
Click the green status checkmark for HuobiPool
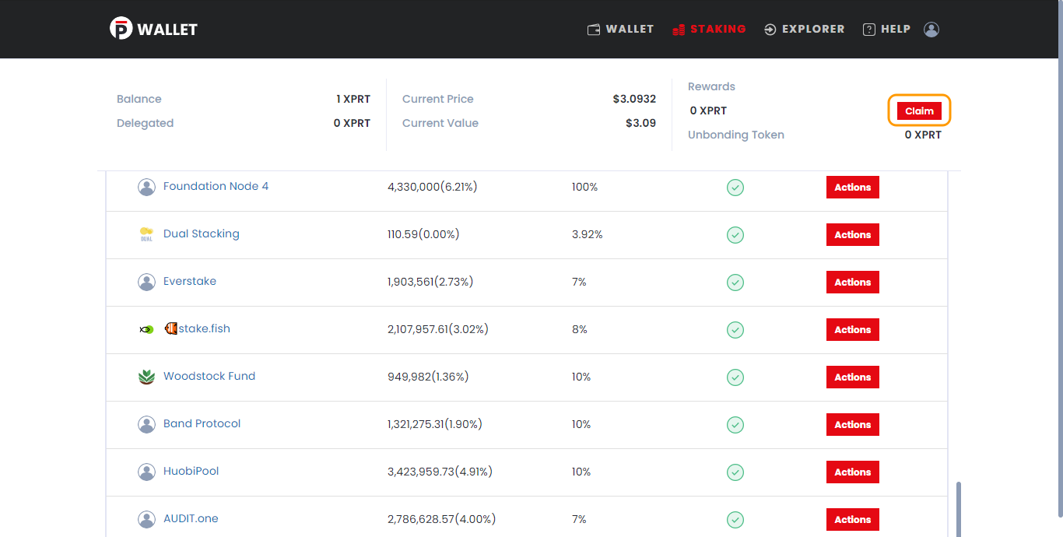(x=735, y=472)
